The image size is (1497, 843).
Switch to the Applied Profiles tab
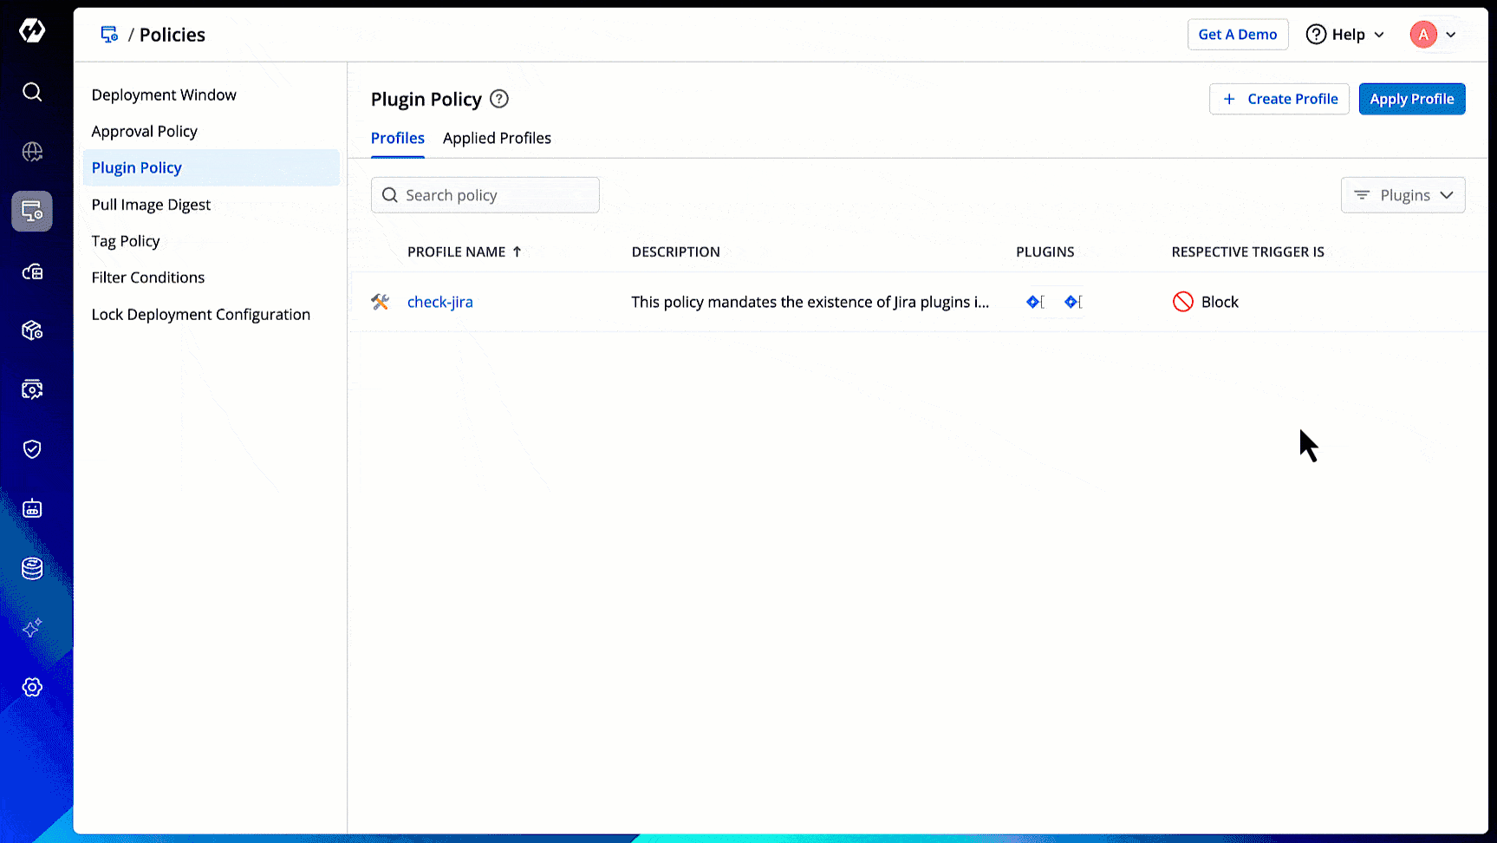click(497, 139)
